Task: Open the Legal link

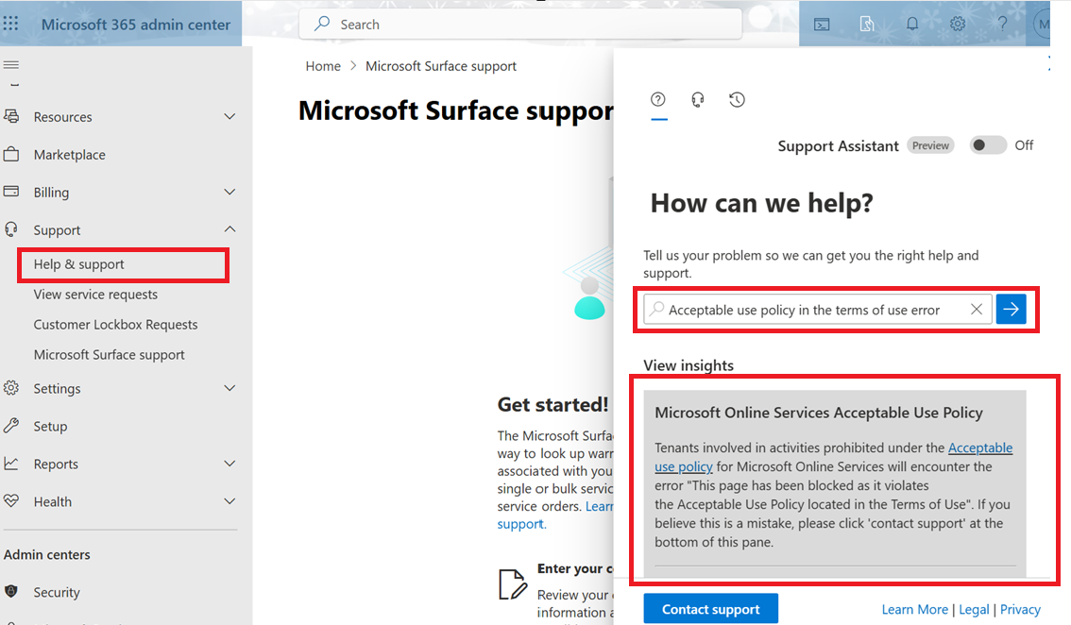Action: (974, 609)
